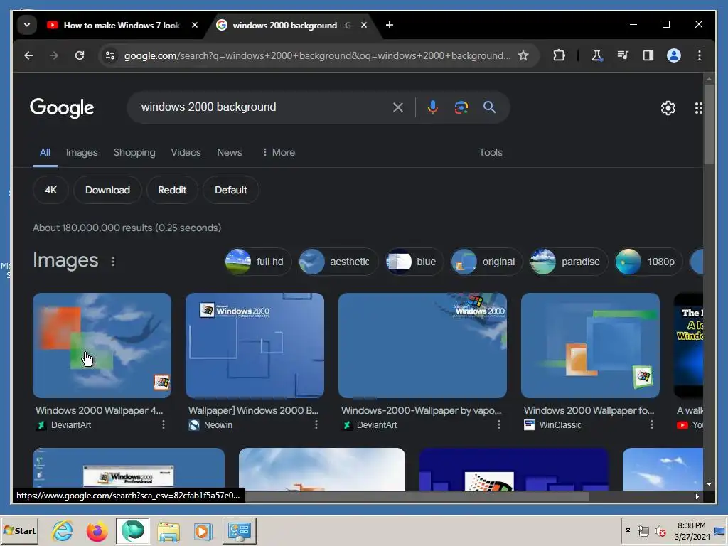
Task: Open Images section options menu
Action: coord(113,262)
